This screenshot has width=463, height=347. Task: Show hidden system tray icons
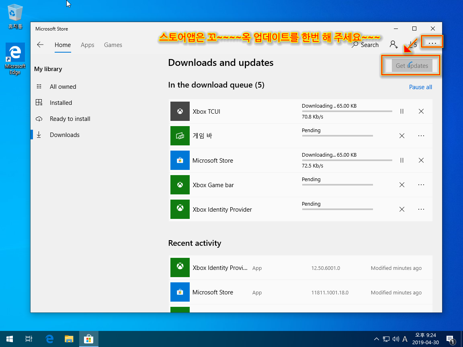click(377, 339)
